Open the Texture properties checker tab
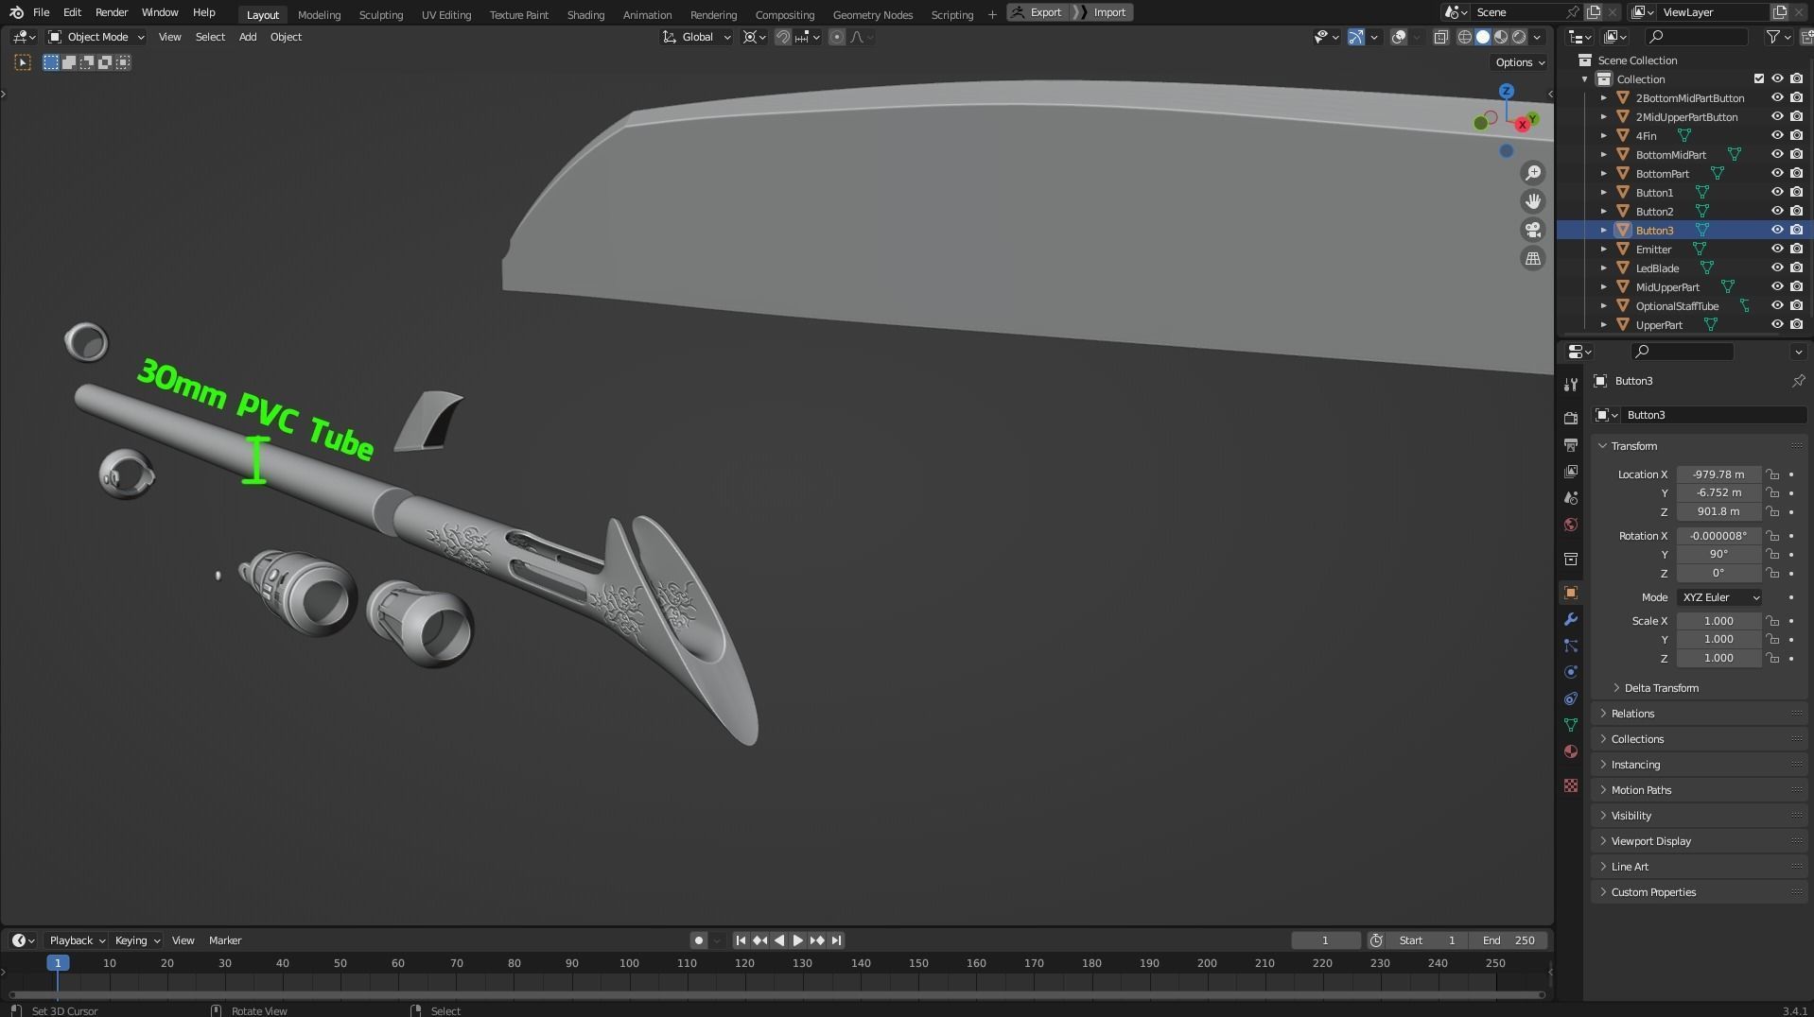Screen dimensions: 1814x1017 [1571, 785]
